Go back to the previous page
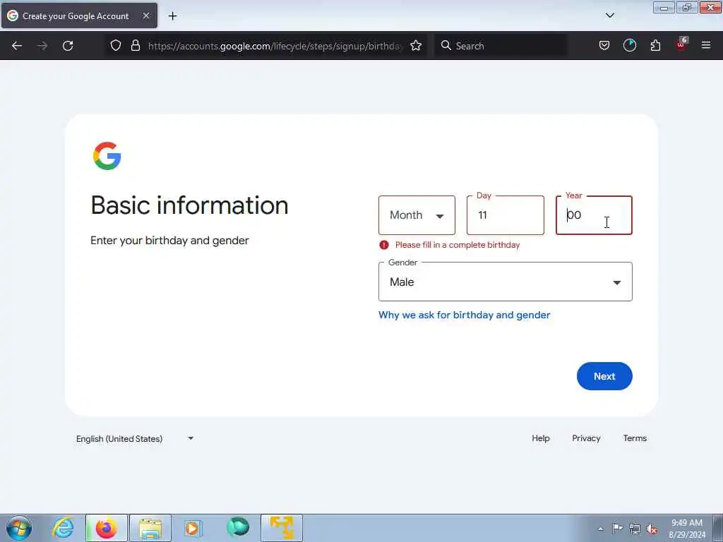723x542 pixels. click(17, 46)
